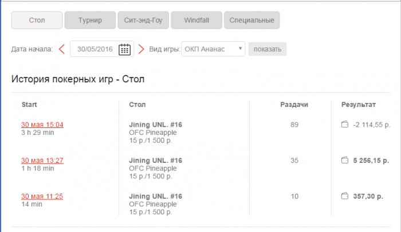The image size is (401, 232).
Task: Expand the Вид игры dropdown
Action: pyautogui.click(x=213, y=49)
